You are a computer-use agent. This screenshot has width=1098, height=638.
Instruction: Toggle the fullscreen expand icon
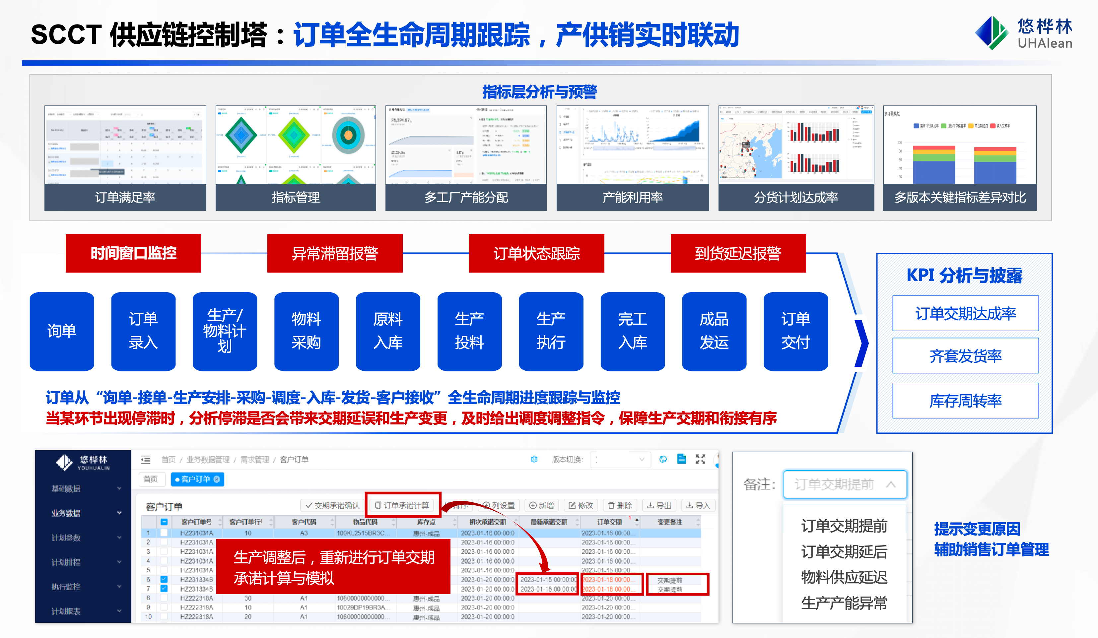(x=700, y=459)
